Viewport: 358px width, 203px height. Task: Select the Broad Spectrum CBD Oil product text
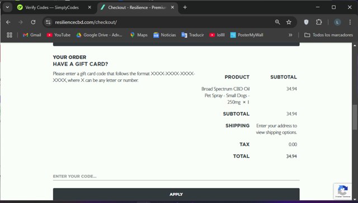tap(225, 95)
